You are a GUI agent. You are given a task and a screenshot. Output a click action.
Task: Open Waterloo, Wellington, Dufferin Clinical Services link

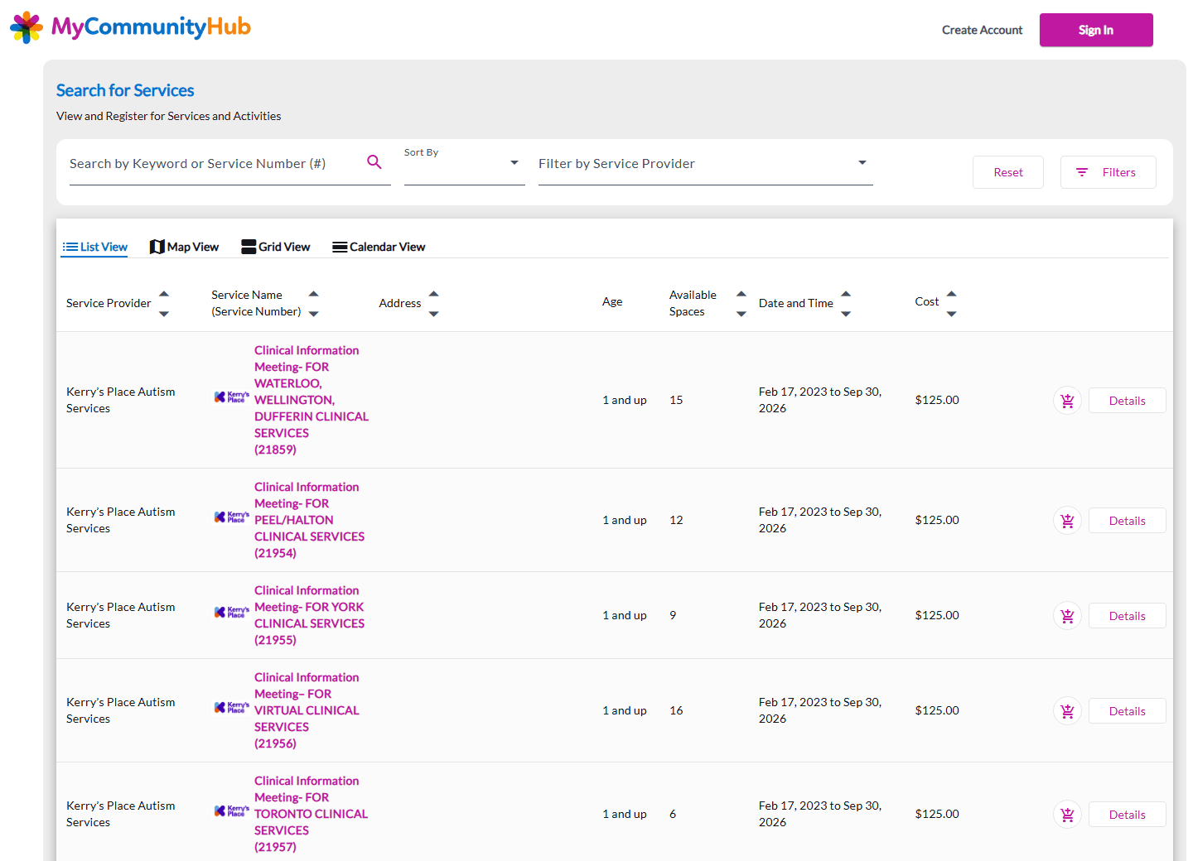(x=312, y=400)
